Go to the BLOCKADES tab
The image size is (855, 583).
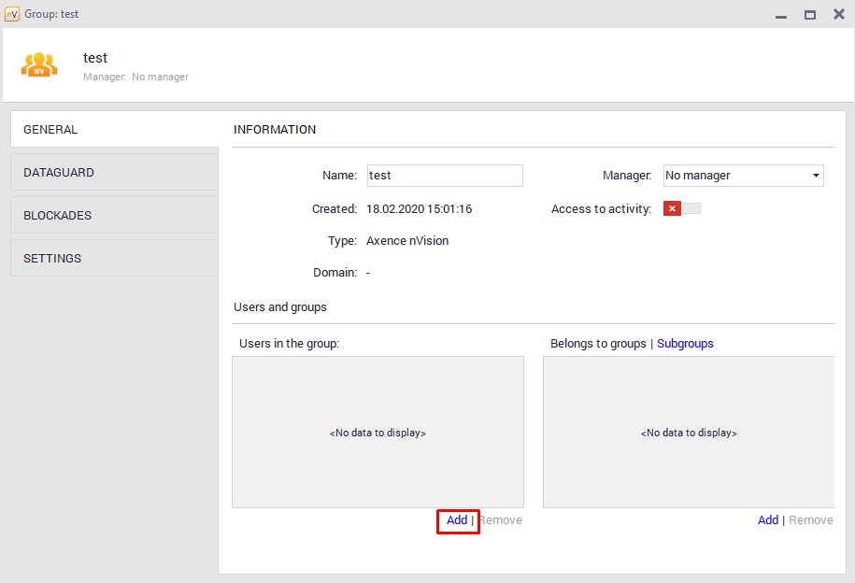click(114, 216)
